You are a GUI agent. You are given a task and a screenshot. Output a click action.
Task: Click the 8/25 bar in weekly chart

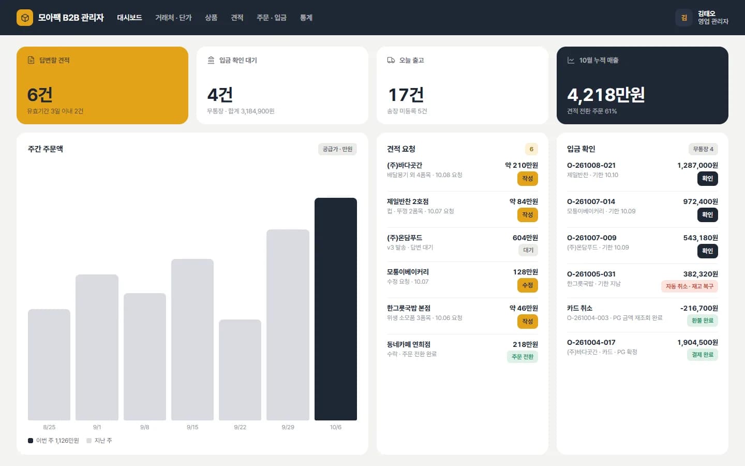pos(49,365)
